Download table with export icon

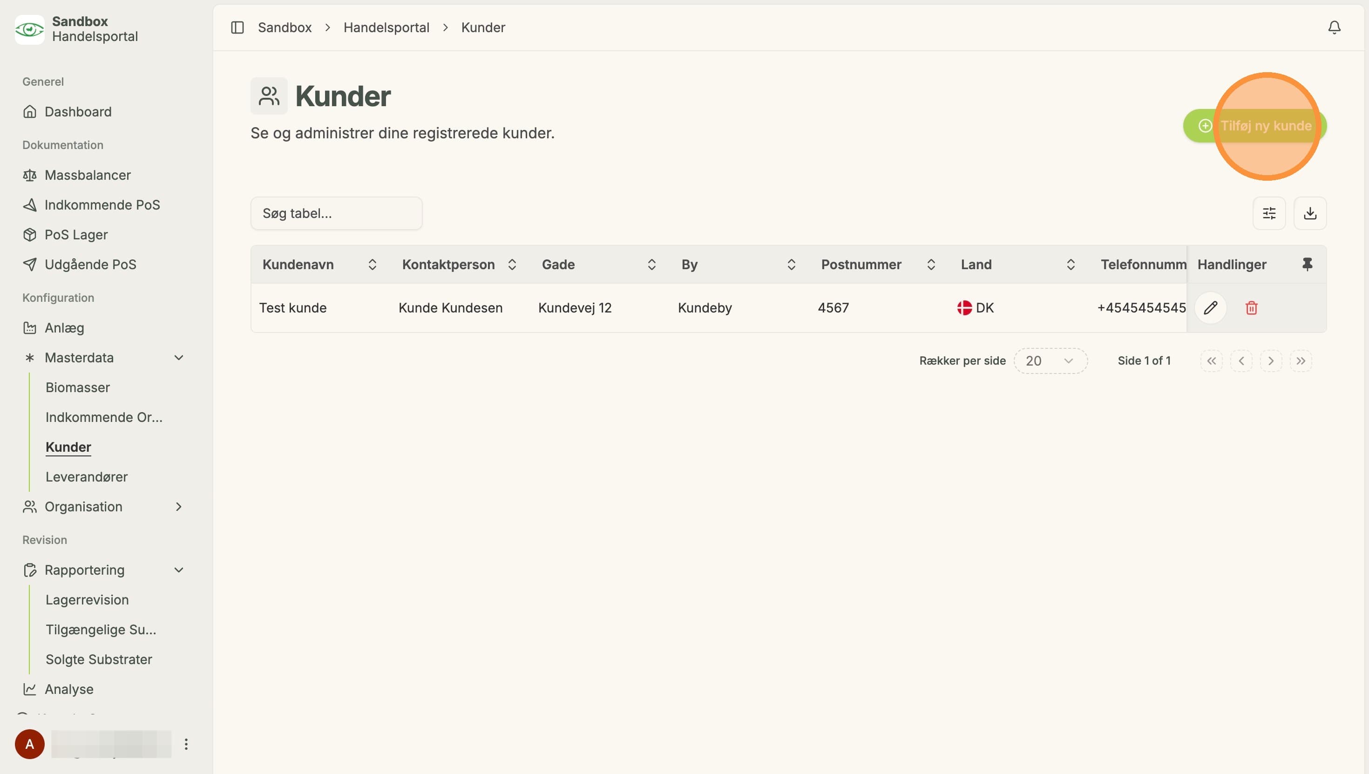click(x=1309, y=213)
